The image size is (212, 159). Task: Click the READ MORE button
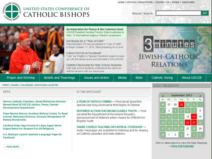click(13, 147)
